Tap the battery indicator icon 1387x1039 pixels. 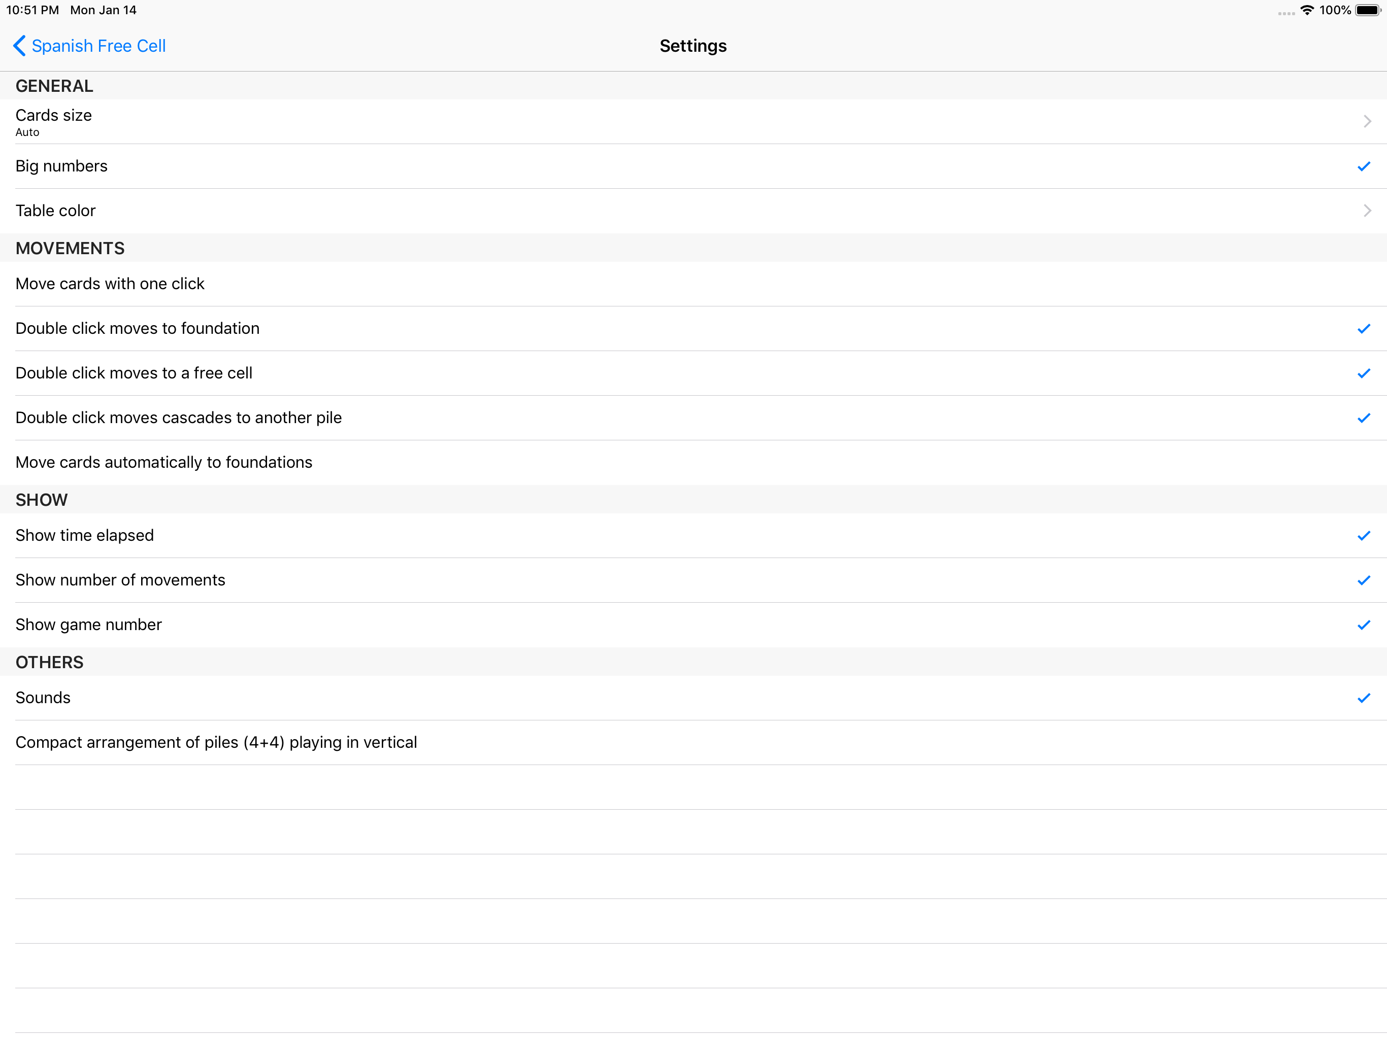[1368, 10]
